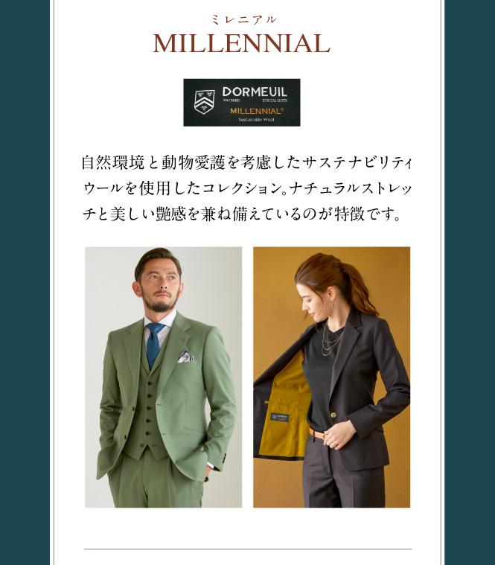The image size is (495, 565).
Task: Click the woman's tan leather belt
Action: click(318, 433)
